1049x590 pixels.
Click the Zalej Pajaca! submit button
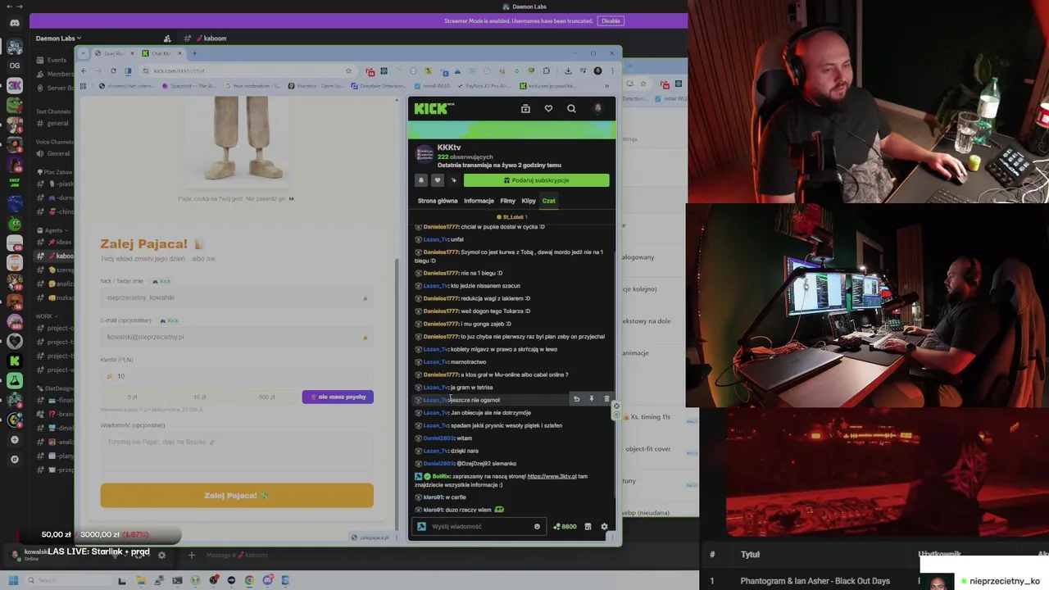[x=237, y=496]
